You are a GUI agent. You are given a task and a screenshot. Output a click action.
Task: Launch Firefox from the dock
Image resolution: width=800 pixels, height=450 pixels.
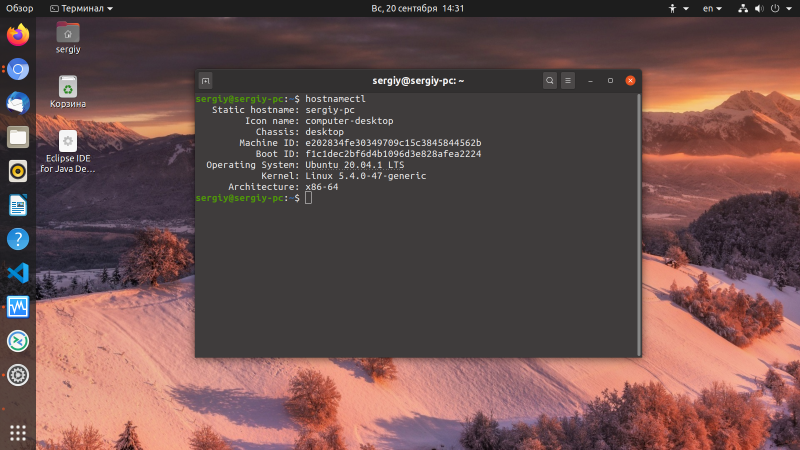pos(18,35)
